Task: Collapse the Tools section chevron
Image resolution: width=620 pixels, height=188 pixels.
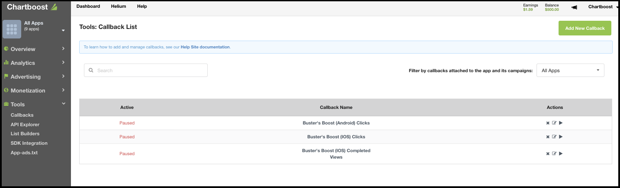Action: (x=63, y=104)
